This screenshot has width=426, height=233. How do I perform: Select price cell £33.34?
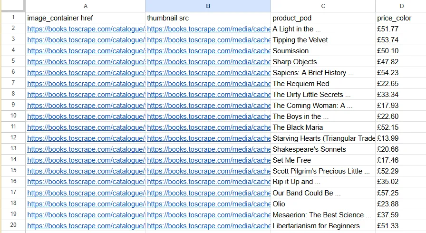(x=401, y=94)
